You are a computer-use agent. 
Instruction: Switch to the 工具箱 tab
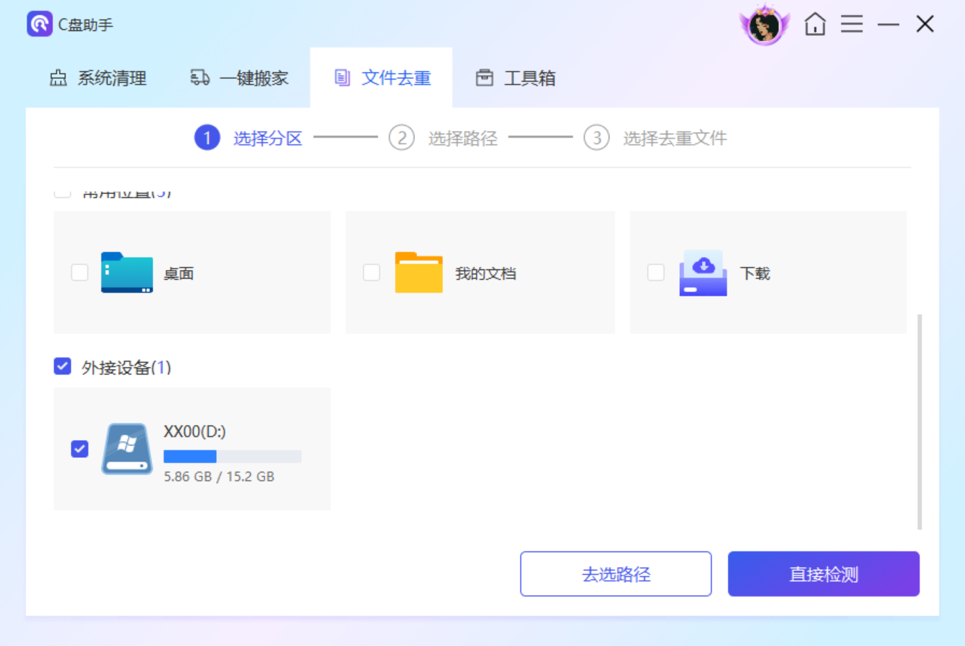point(514,78)
